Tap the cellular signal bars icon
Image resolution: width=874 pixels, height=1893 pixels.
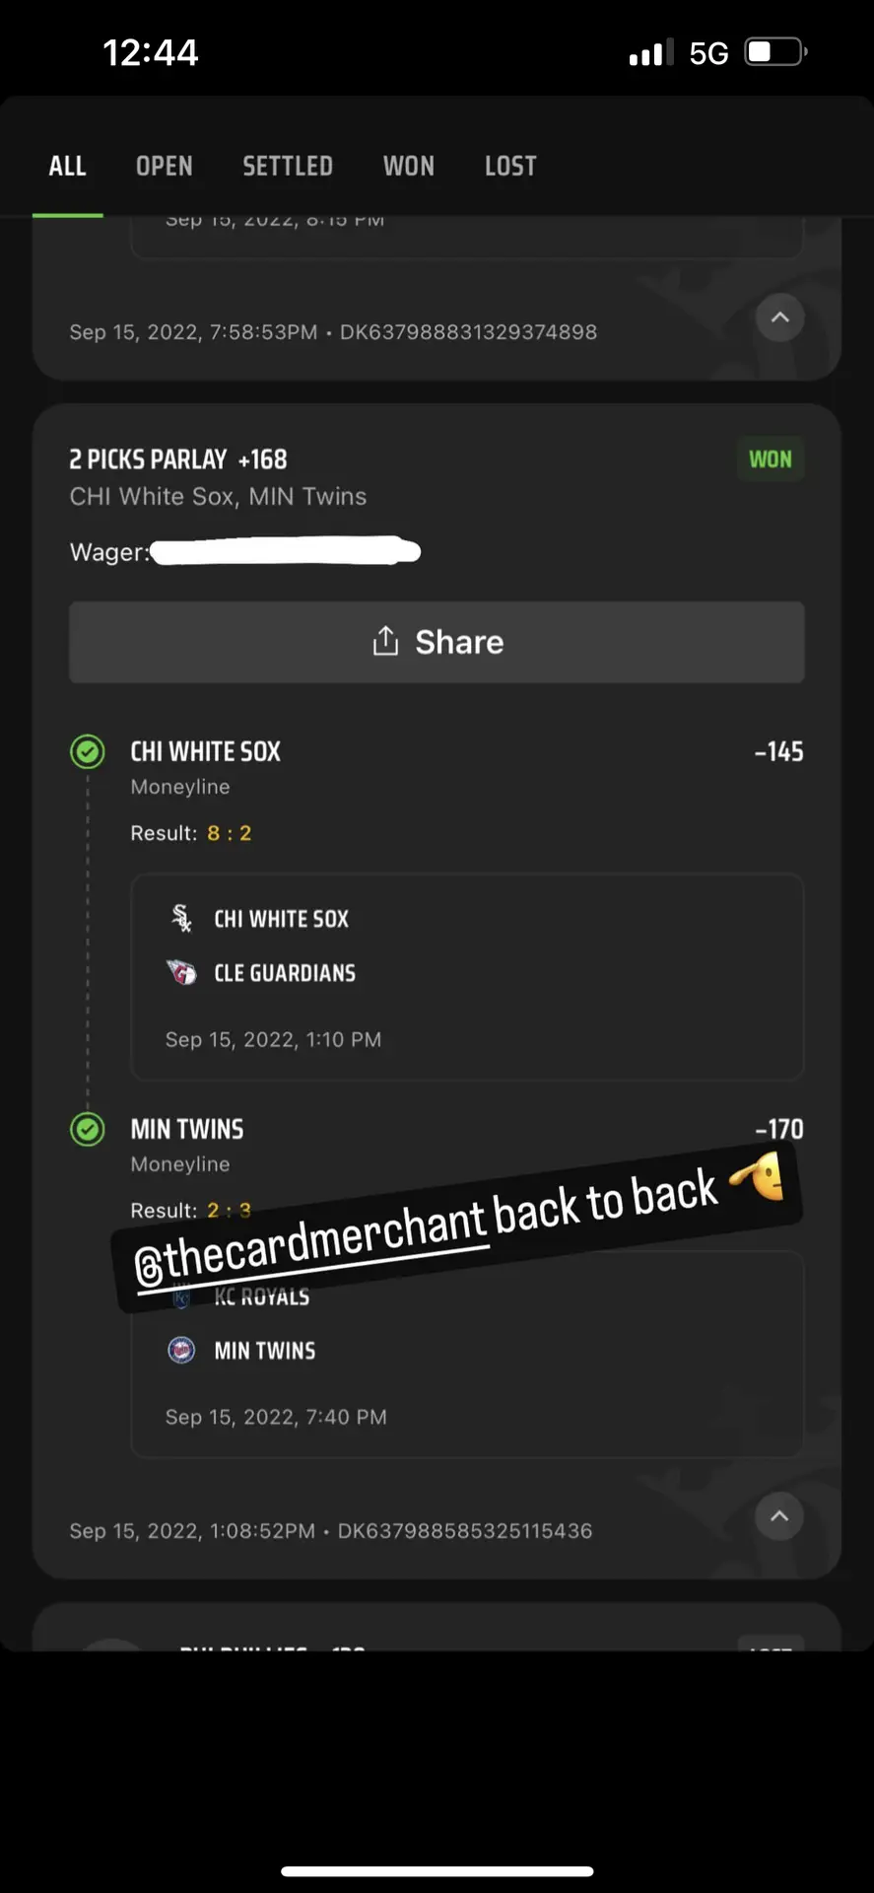point(651,52)
